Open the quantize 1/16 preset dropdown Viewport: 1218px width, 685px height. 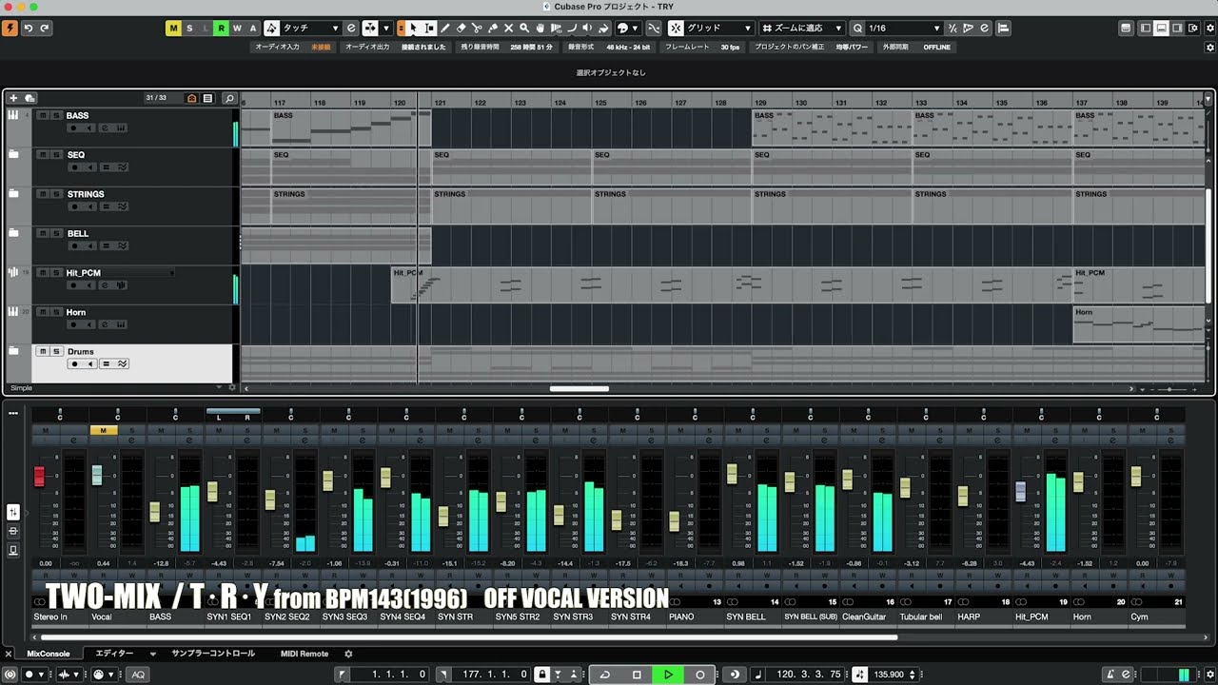click(x=903, y=29)
